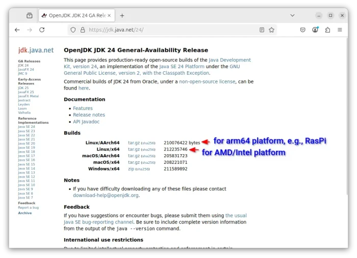Open JDK 24 under GA Releases

click(x=23, y=66)
